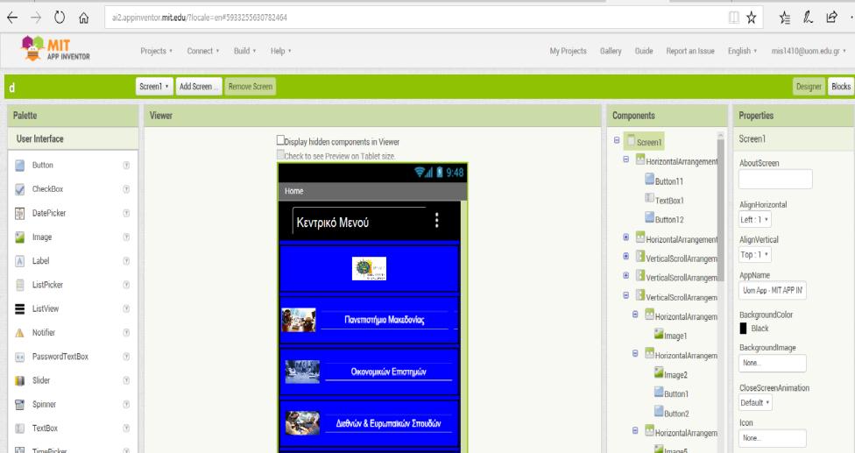Select the PasswordTextBox palette icon
Viewport: 855px width, 453px height.
[19, 357]
